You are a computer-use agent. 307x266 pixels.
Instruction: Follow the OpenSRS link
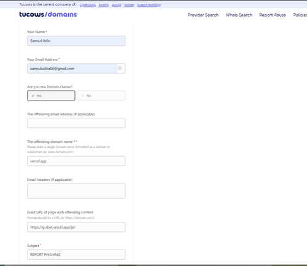pos(88,5)
